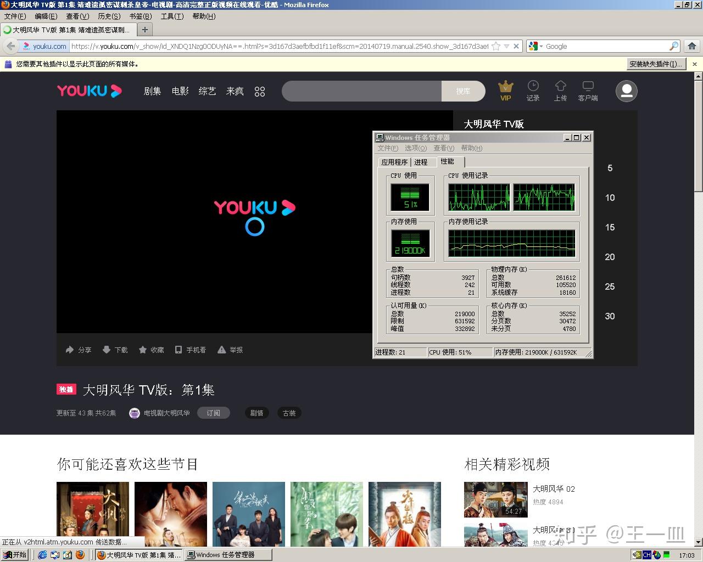
Task: Open the URL history dropdown arrow
Action: tap(506, 46)
